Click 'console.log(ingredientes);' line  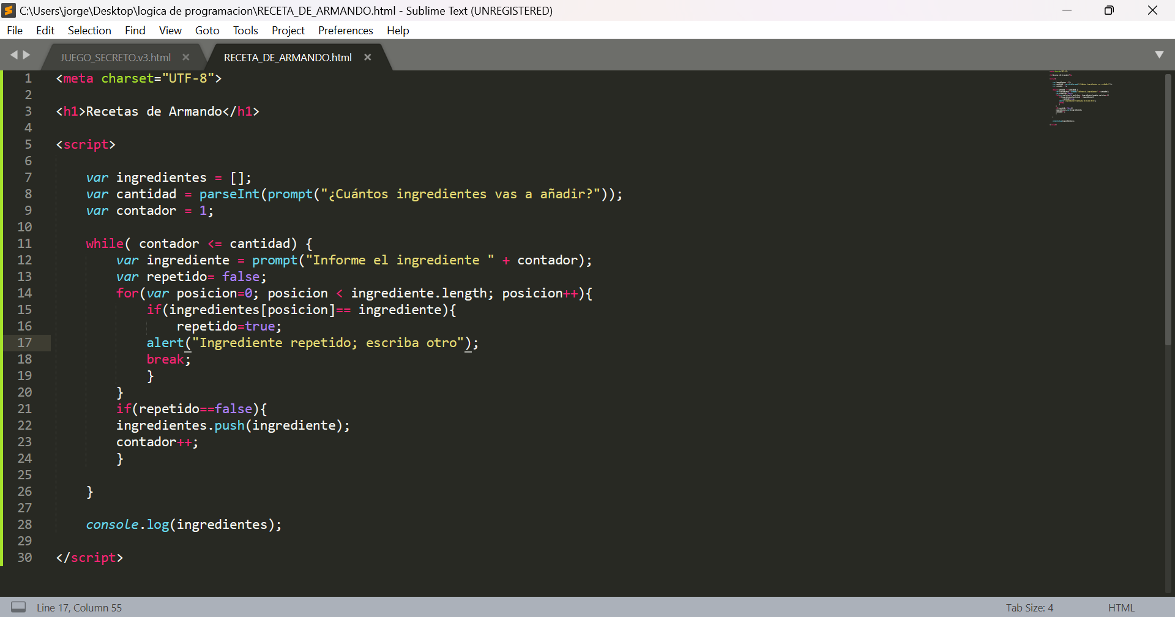(x=184, y=525)
